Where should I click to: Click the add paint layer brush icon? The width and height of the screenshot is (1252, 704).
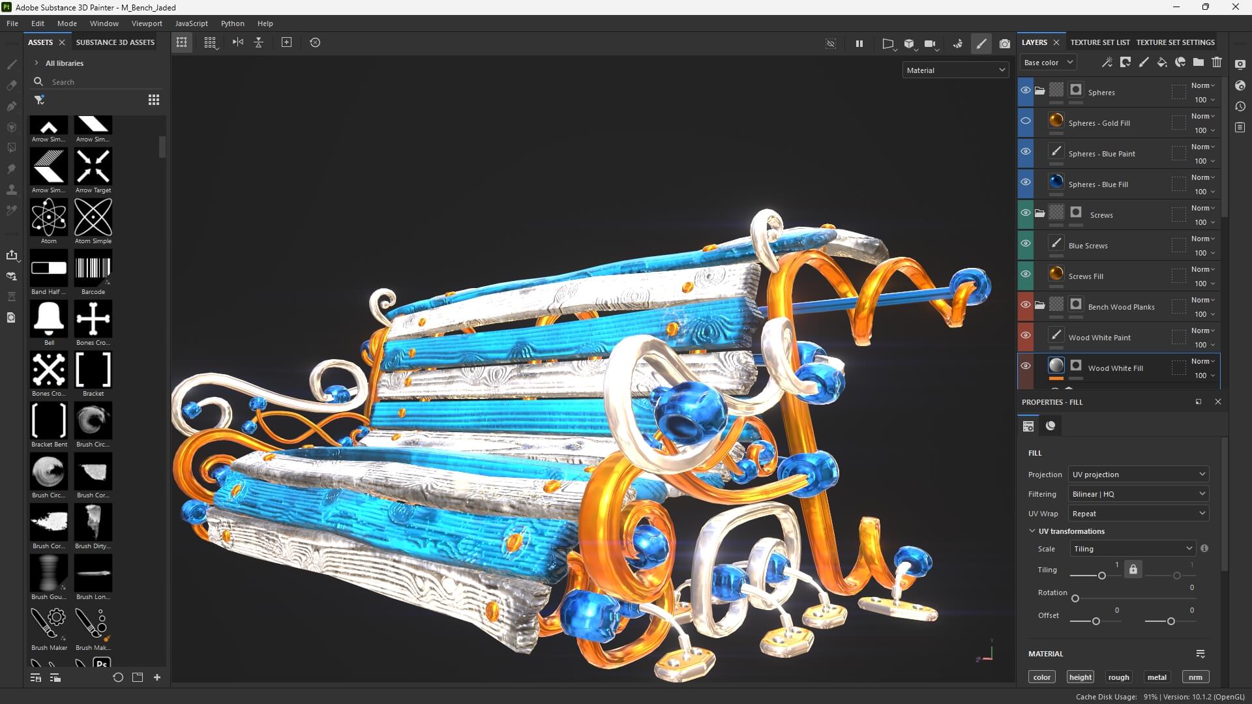coord(1144,63)
